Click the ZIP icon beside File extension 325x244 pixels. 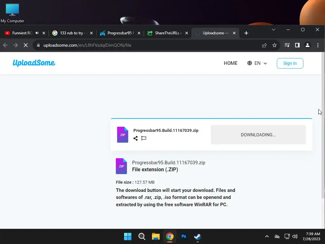pos(121,166)
